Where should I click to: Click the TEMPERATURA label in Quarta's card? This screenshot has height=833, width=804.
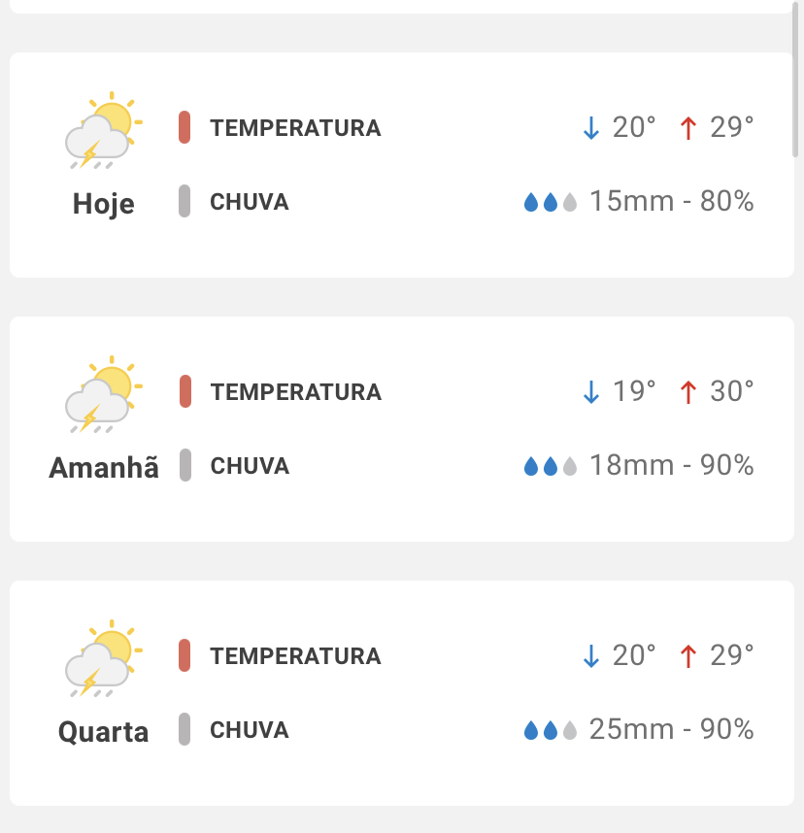[x=295, y=656]
